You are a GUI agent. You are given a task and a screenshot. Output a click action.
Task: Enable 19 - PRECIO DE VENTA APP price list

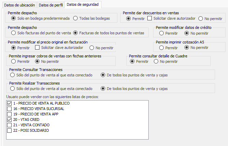click(9, 114)
